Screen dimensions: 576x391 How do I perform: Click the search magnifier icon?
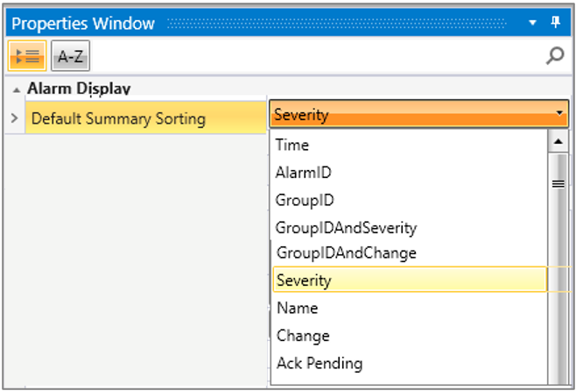coord(554,57)
